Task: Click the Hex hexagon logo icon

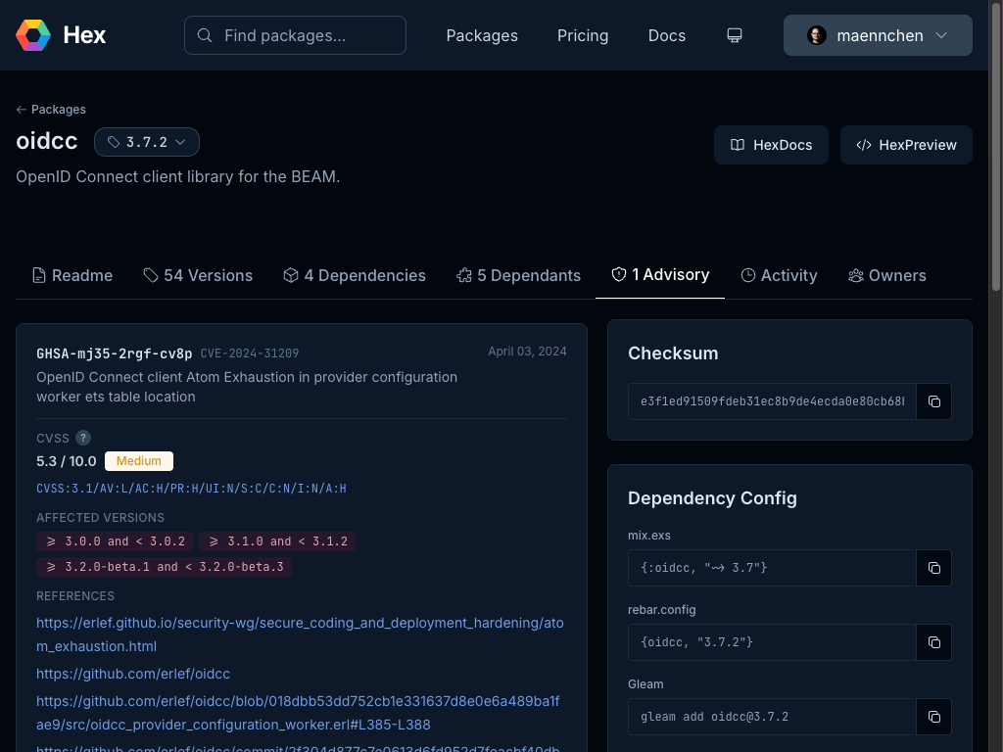Action: click(x=33, y=35)
